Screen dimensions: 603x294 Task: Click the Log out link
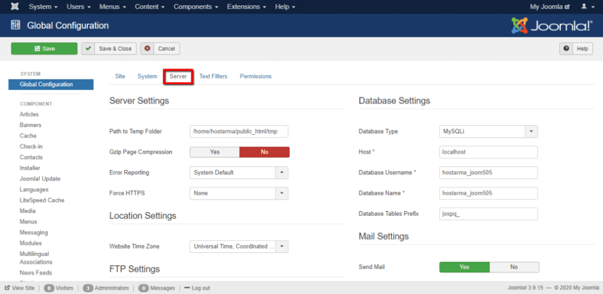(x=197, y=288)
